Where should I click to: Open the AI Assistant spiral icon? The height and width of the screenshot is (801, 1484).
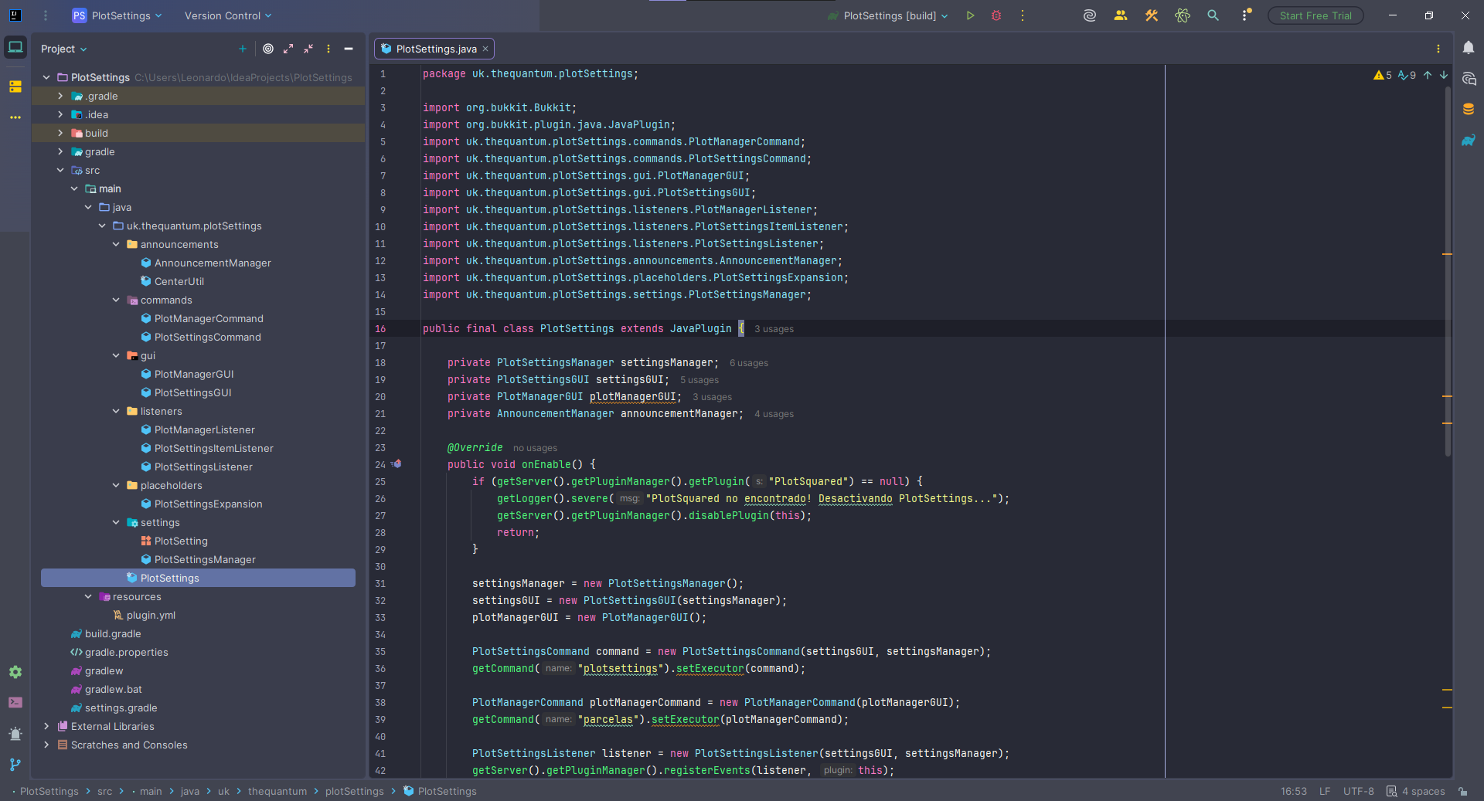[x=1090, y=15]
